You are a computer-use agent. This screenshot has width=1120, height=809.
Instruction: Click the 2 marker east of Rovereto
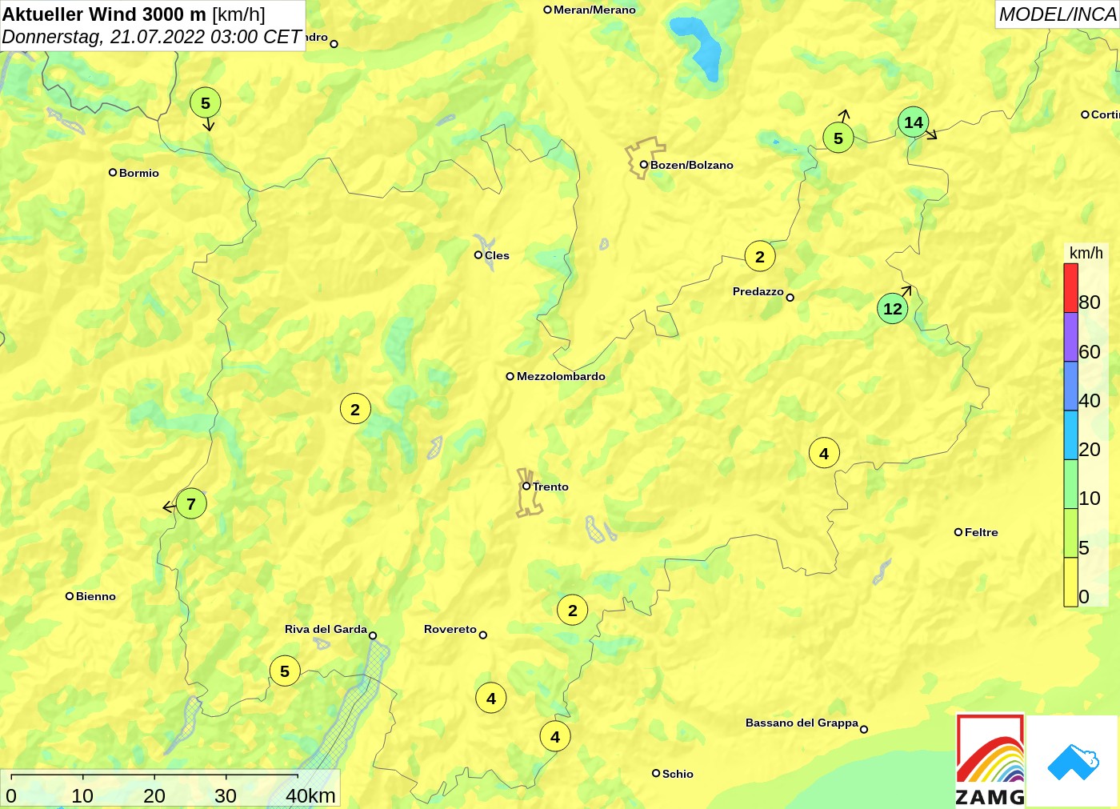pos(573,611)
